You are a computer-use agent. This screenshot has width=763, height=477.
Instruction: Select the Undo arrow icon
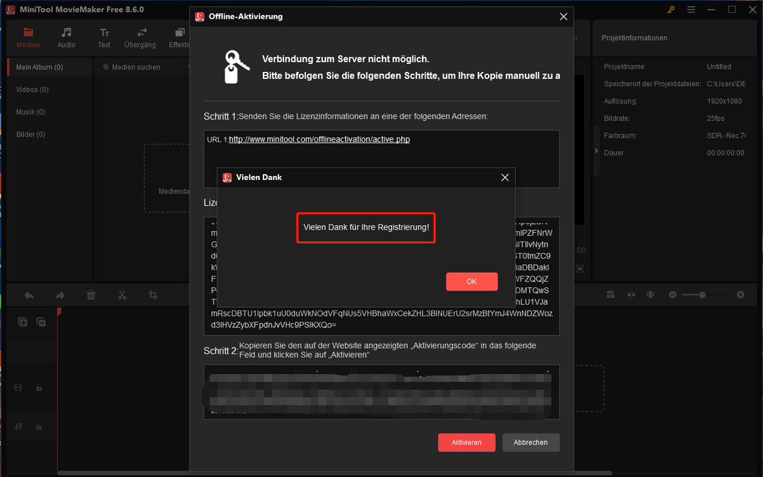click(28, 294)
